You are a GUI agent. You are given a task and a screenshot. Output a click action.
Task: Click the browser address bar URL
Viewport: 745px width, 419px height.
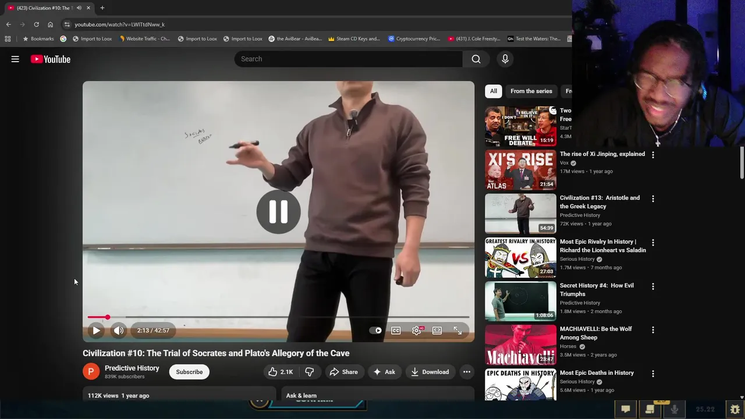(x=119, y=24)
